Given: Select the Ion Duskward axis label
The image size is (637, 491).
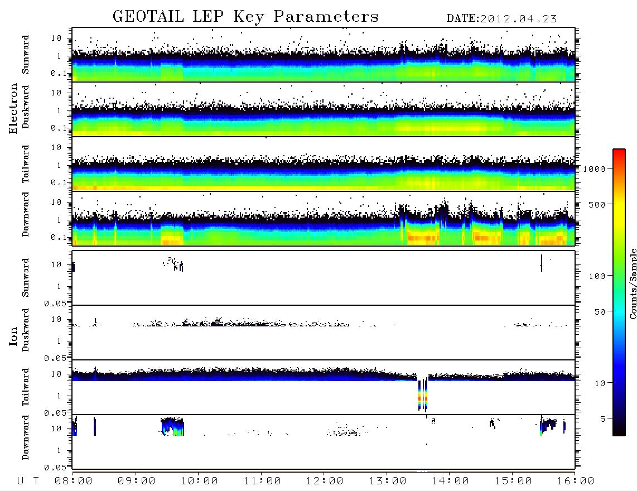Looking at the screenshot, I should click(x=26, y=330).
